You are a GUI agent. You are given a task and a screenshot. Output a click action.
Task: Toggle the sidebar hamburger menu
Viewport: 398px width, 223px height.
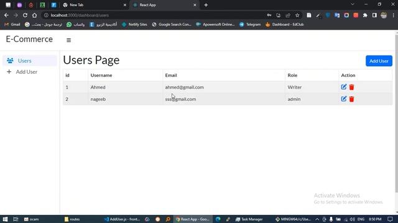68,40
